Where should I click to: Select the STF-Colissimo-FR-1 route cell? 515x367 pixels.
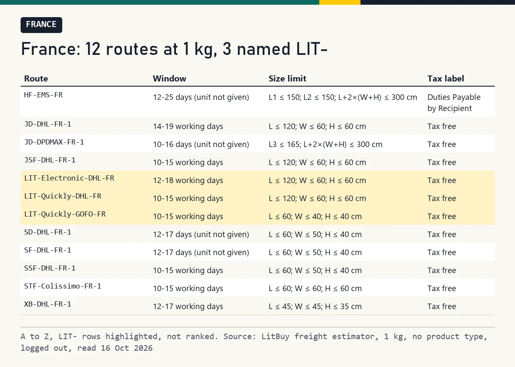click(63, 286)
